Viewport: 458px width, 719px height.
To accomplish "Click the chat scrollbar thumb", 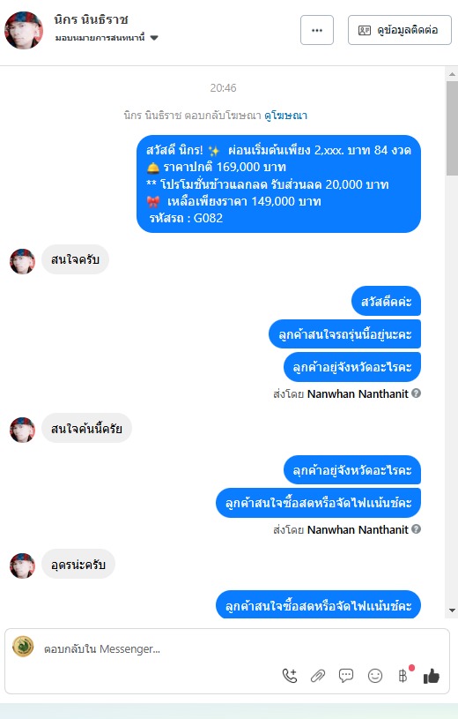I will 452,128.
